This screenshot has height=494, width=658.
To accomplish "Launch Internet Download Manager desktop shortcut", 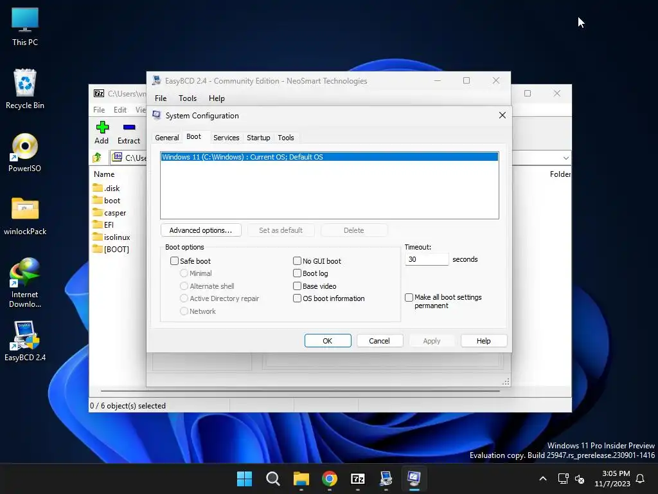I will [x=25, y=283].
